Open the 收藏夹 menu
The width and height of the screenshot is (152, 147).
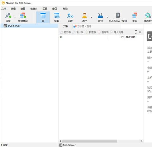(34, 9)
